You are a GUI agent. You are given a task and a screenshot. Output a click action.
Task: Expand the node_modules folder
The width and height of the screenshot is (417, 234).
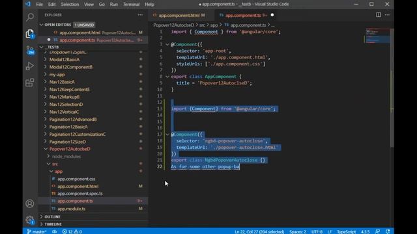(x=66, y=156)
